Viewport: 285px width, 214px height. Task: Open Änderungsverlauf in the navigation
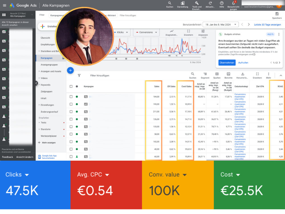pyautogui.click(x=49, y=112)
